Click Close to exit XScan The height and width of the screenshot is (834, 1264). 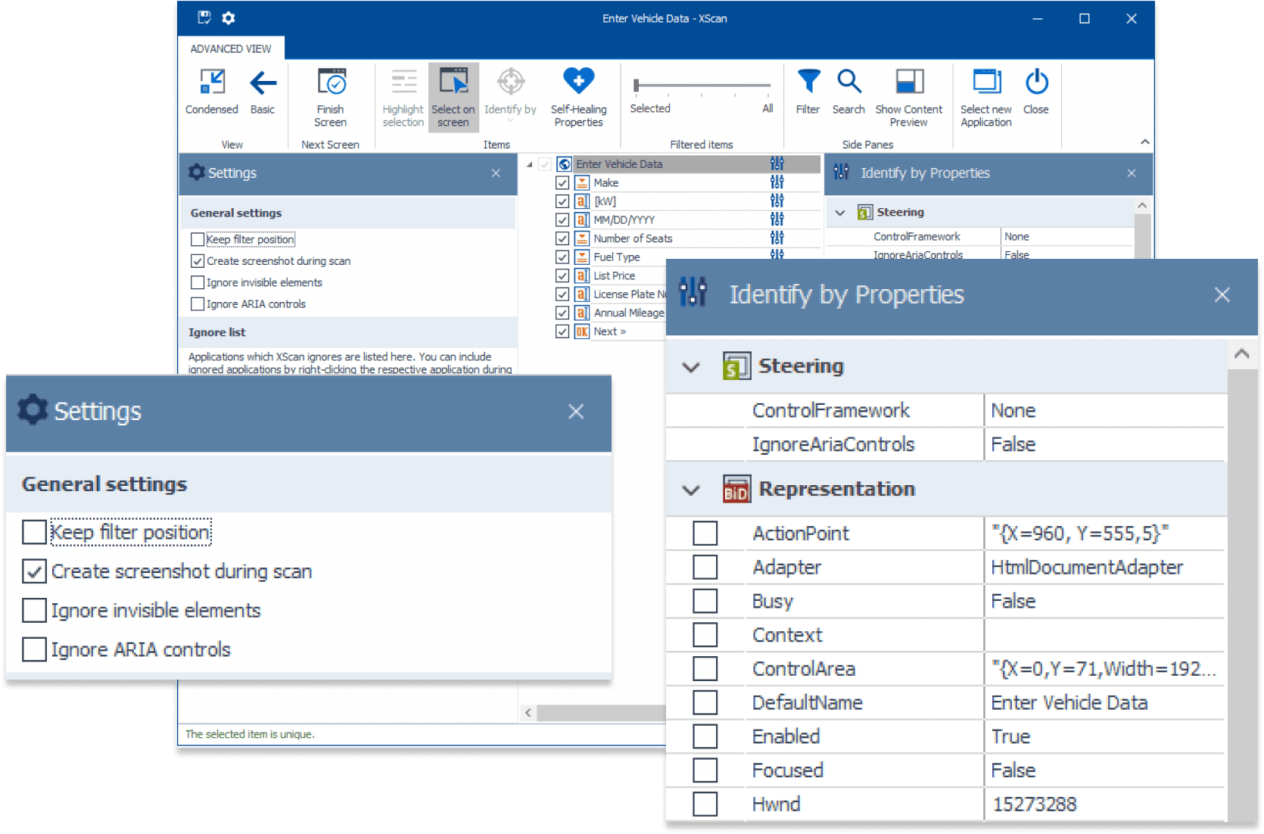click(x=1036, y=89)
